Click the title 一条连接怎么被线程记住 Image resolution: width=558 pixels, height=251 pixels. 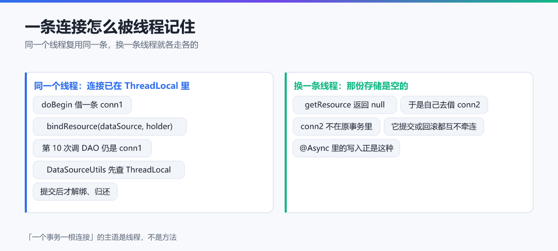[x=110, y=27]
